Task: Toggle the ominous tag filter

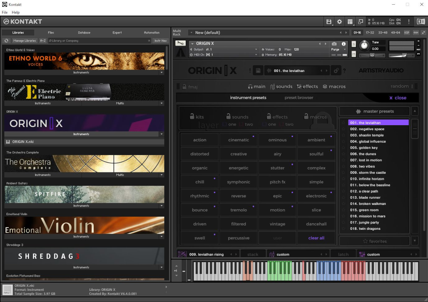Action: (277, 140)
